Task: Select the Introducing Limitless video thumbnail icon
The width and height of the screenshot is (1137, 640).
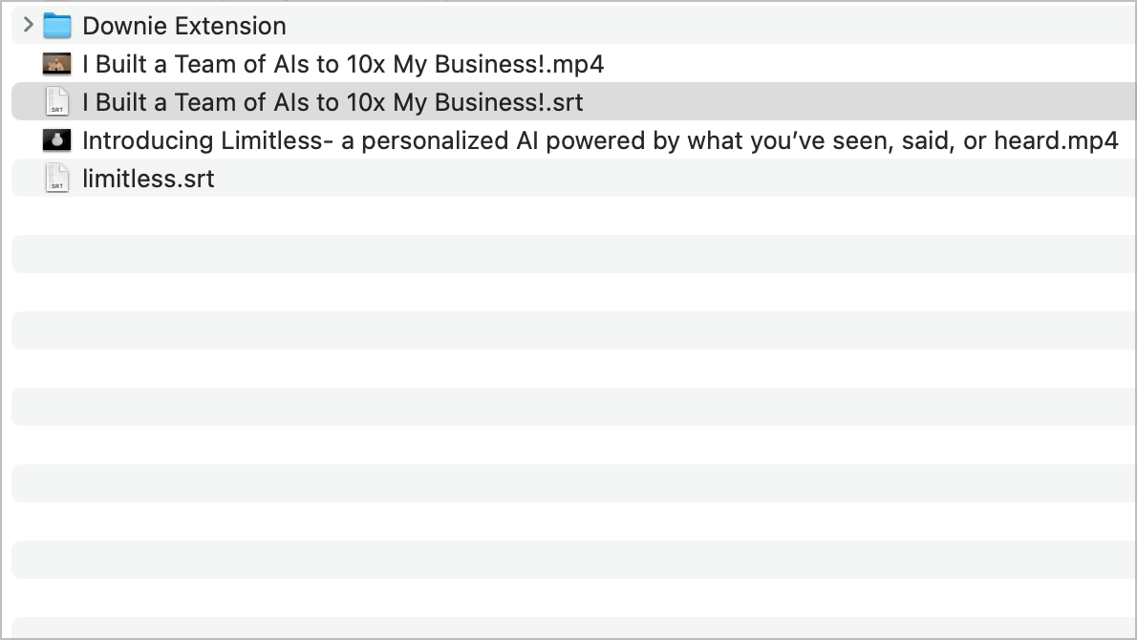Action: point(57,139)
